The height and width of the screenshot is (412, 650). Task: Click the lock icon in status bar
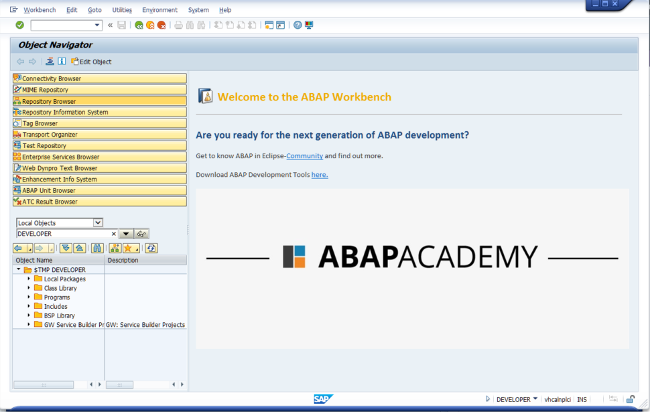coord(631,399)
